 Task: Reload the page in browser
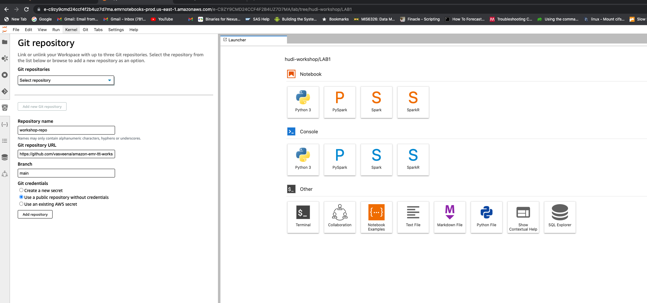pos(26,9)
